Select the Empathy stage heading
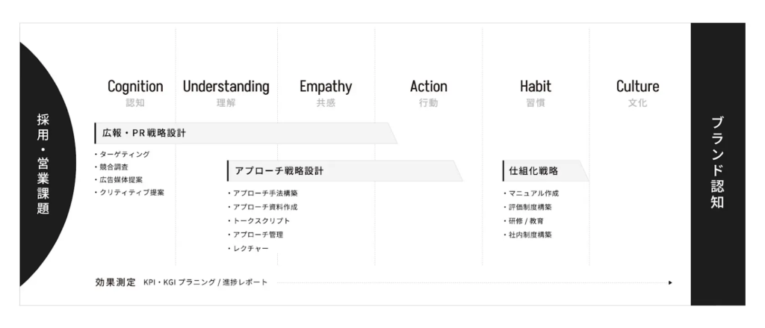The image size is (765, 328). [x=326, y=87]
